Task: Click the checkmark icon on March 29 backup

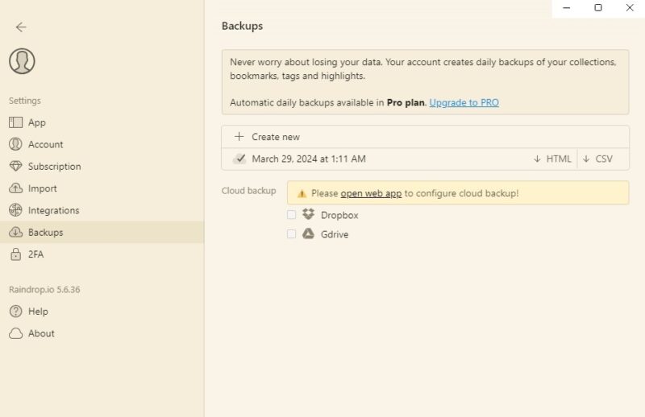Action: click(x=239, y=159)
